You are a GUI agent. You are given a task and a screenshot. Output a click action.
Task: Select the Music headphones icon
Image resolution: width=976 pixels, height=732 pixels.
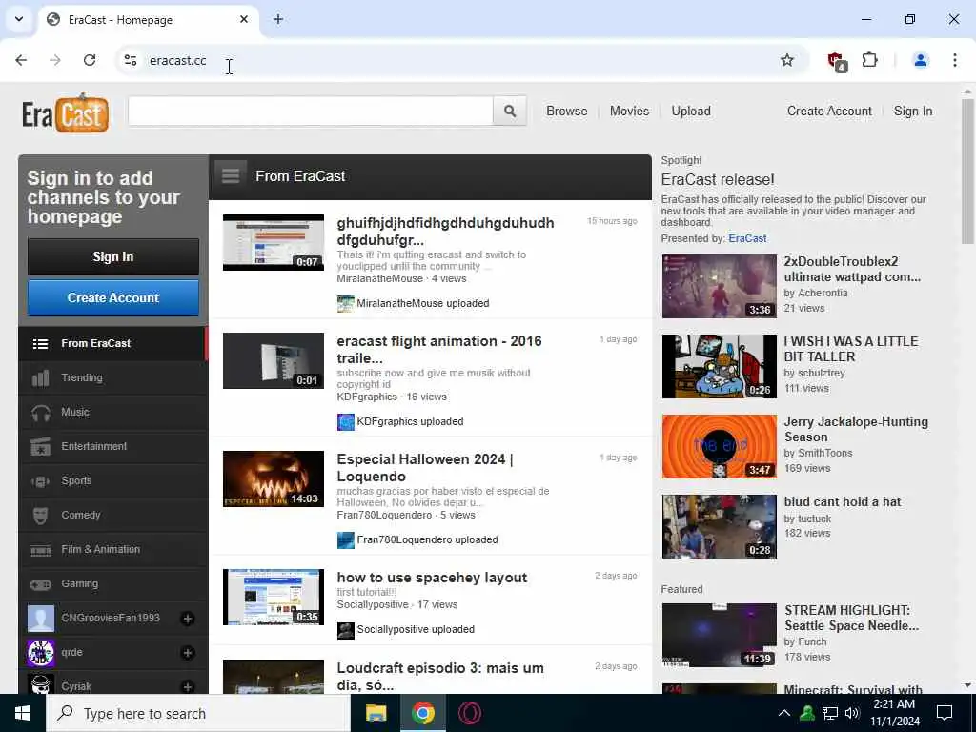(x=40, y=412)
